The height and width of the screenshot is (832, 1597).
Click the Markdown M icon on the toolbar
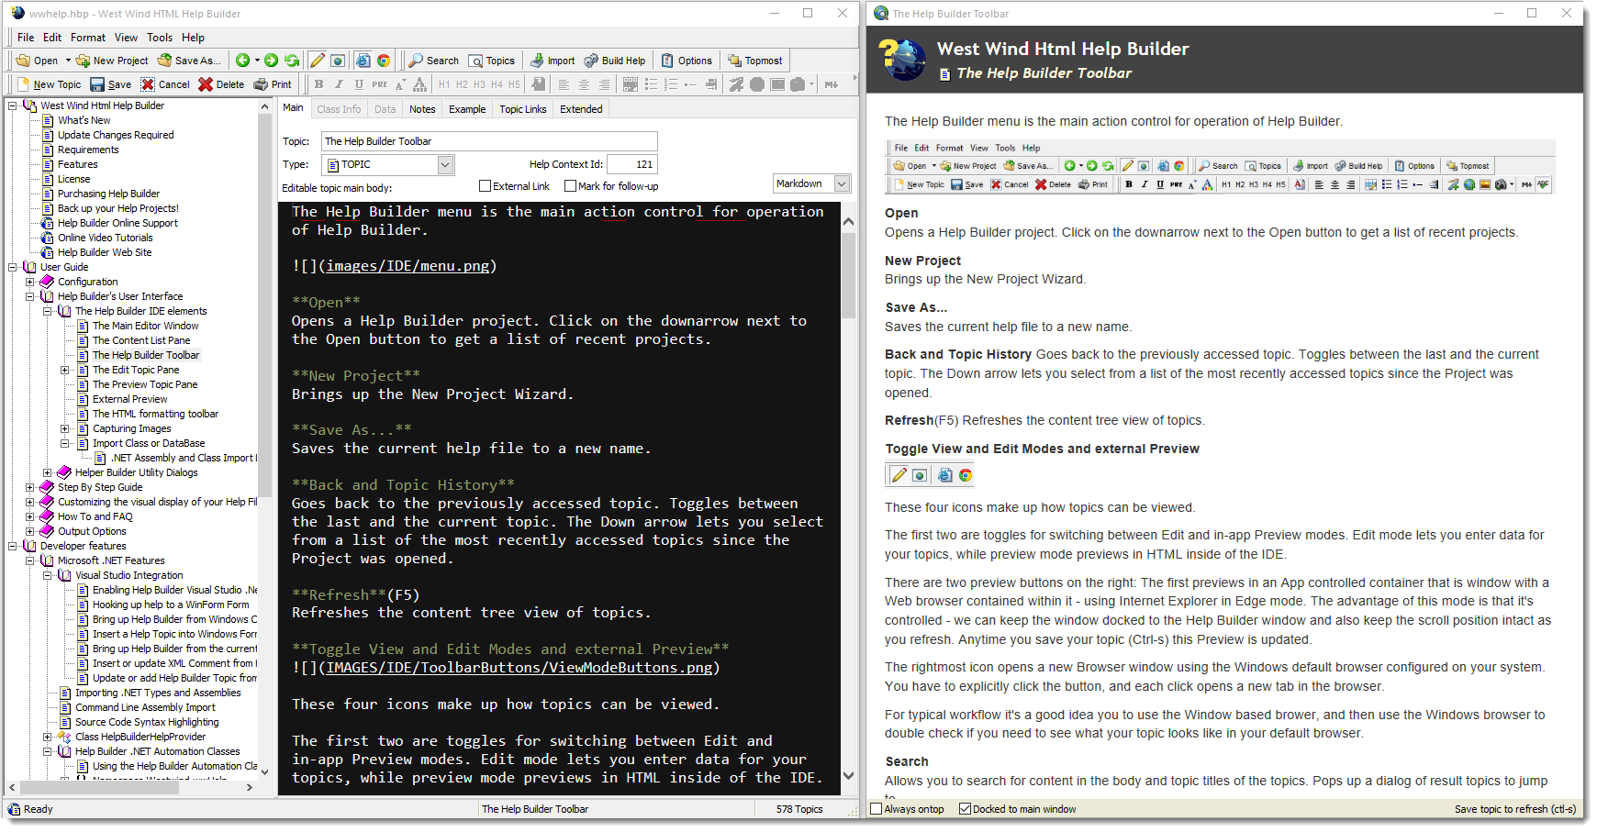pyautogui.click(x=832, y=84)
